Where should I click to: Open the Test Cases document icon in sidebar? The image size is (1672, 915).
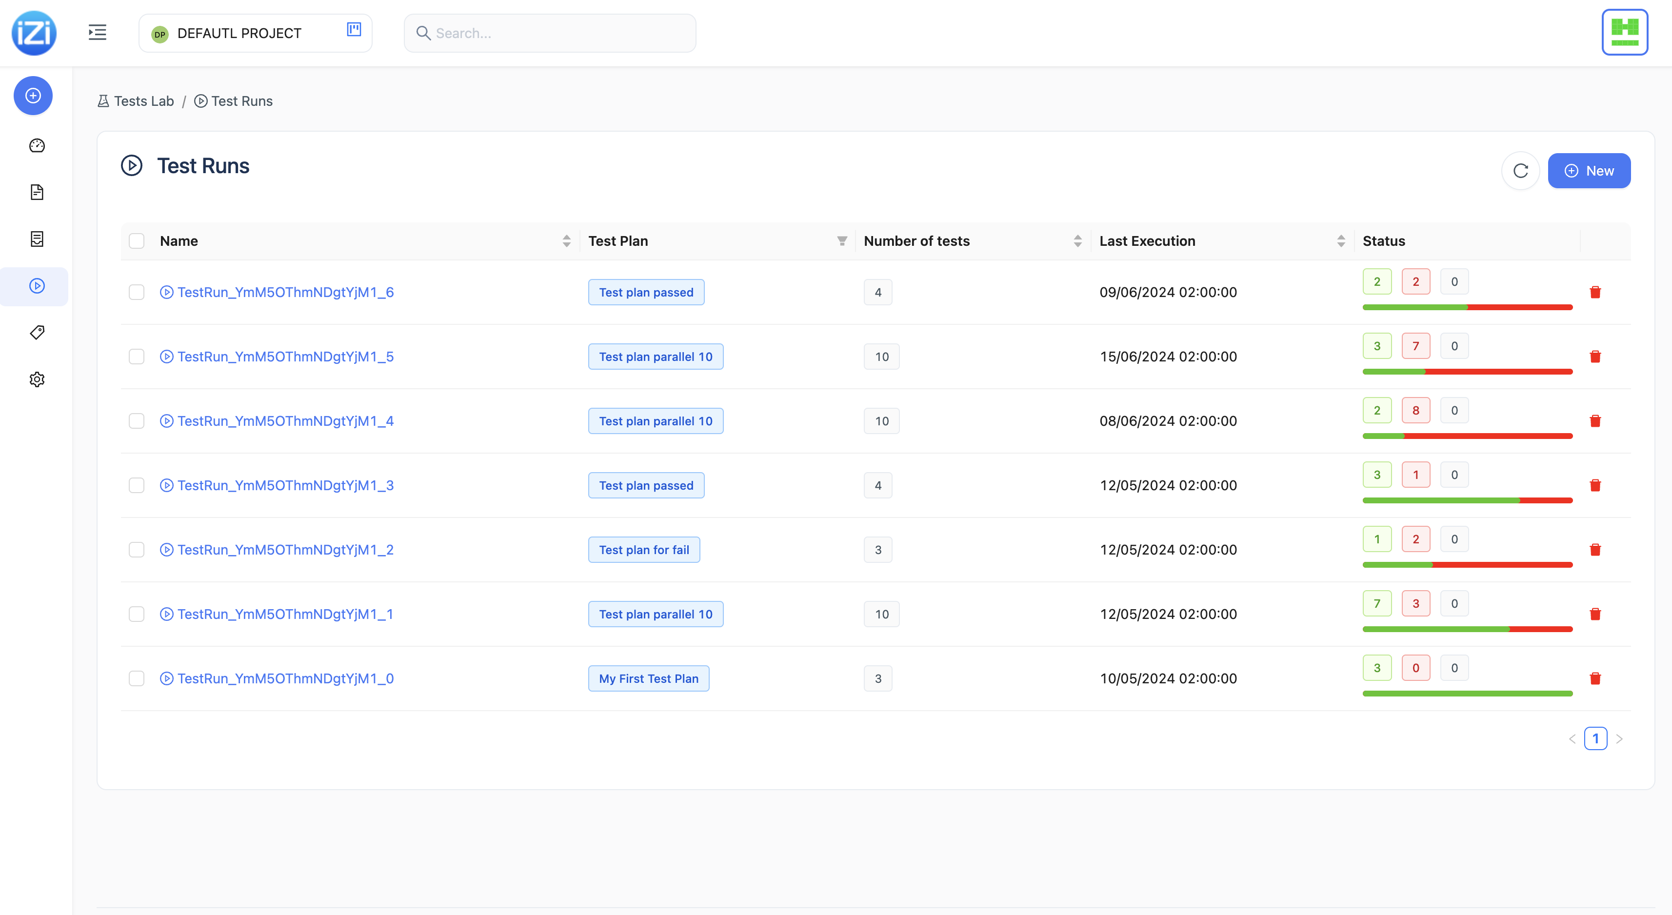pos(37,192)
